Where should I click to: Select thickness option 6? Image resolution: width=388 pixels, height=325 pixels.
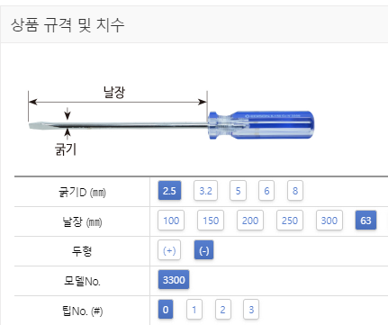click(266, 191)
